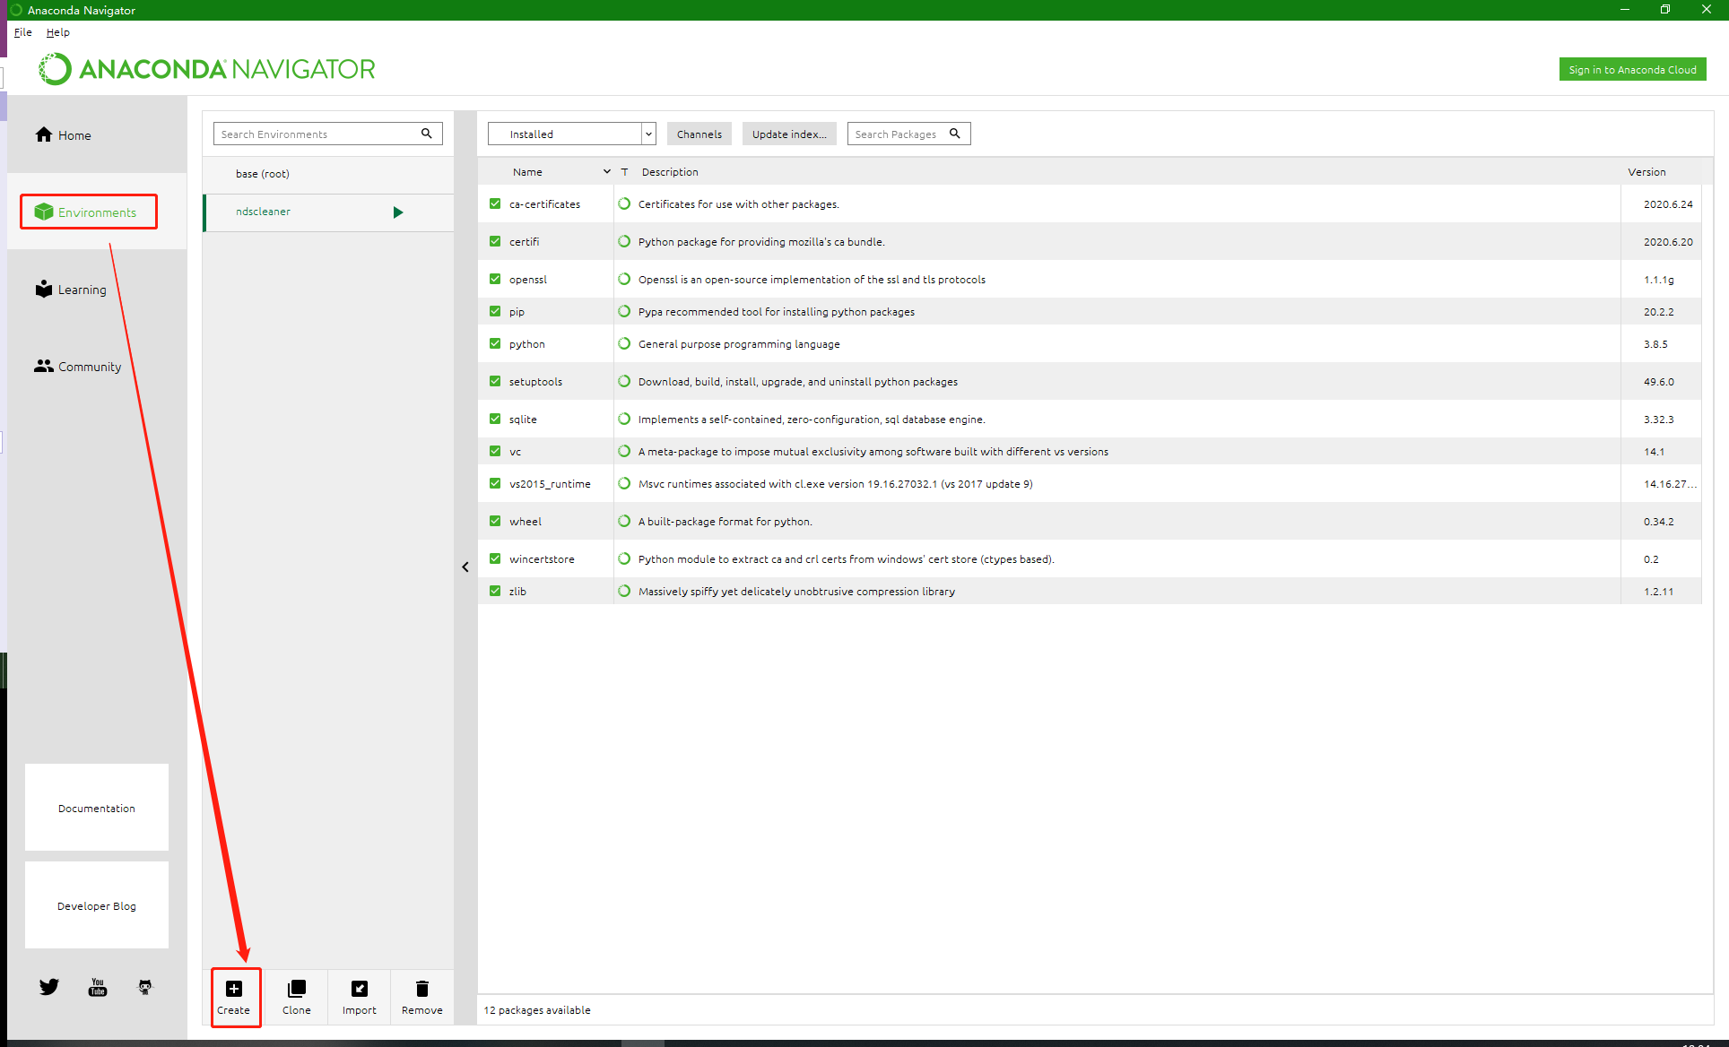Click the Channels button
The width and height of the screenshot is (1729, 1047).
coord(699,134)
